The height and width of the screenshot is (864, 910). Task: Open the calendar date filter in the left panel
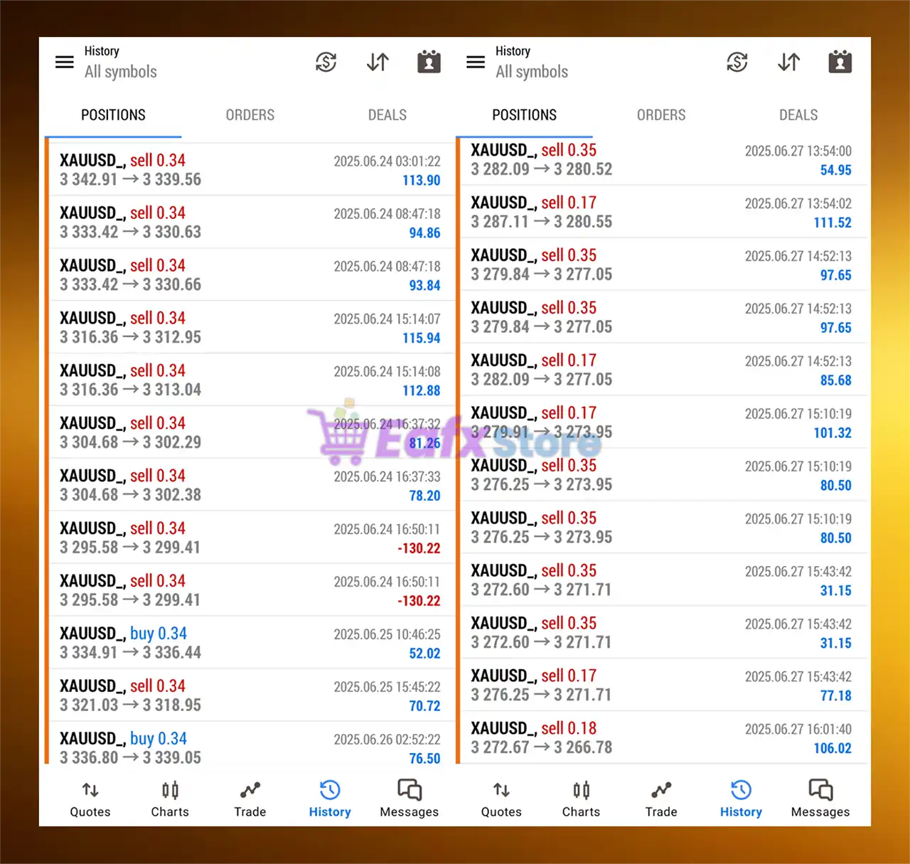pos(429,62)
